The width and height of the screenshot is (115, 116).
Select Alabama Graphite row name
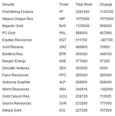16,82
